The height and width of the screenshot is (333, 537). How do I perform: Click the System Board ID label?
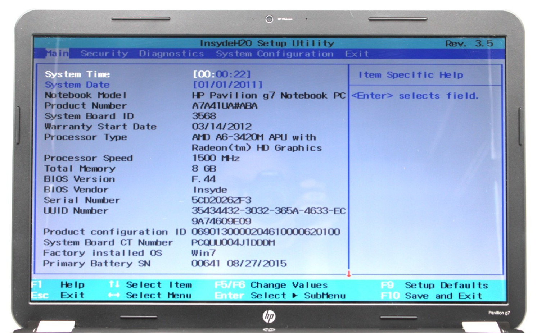point(89,116)
